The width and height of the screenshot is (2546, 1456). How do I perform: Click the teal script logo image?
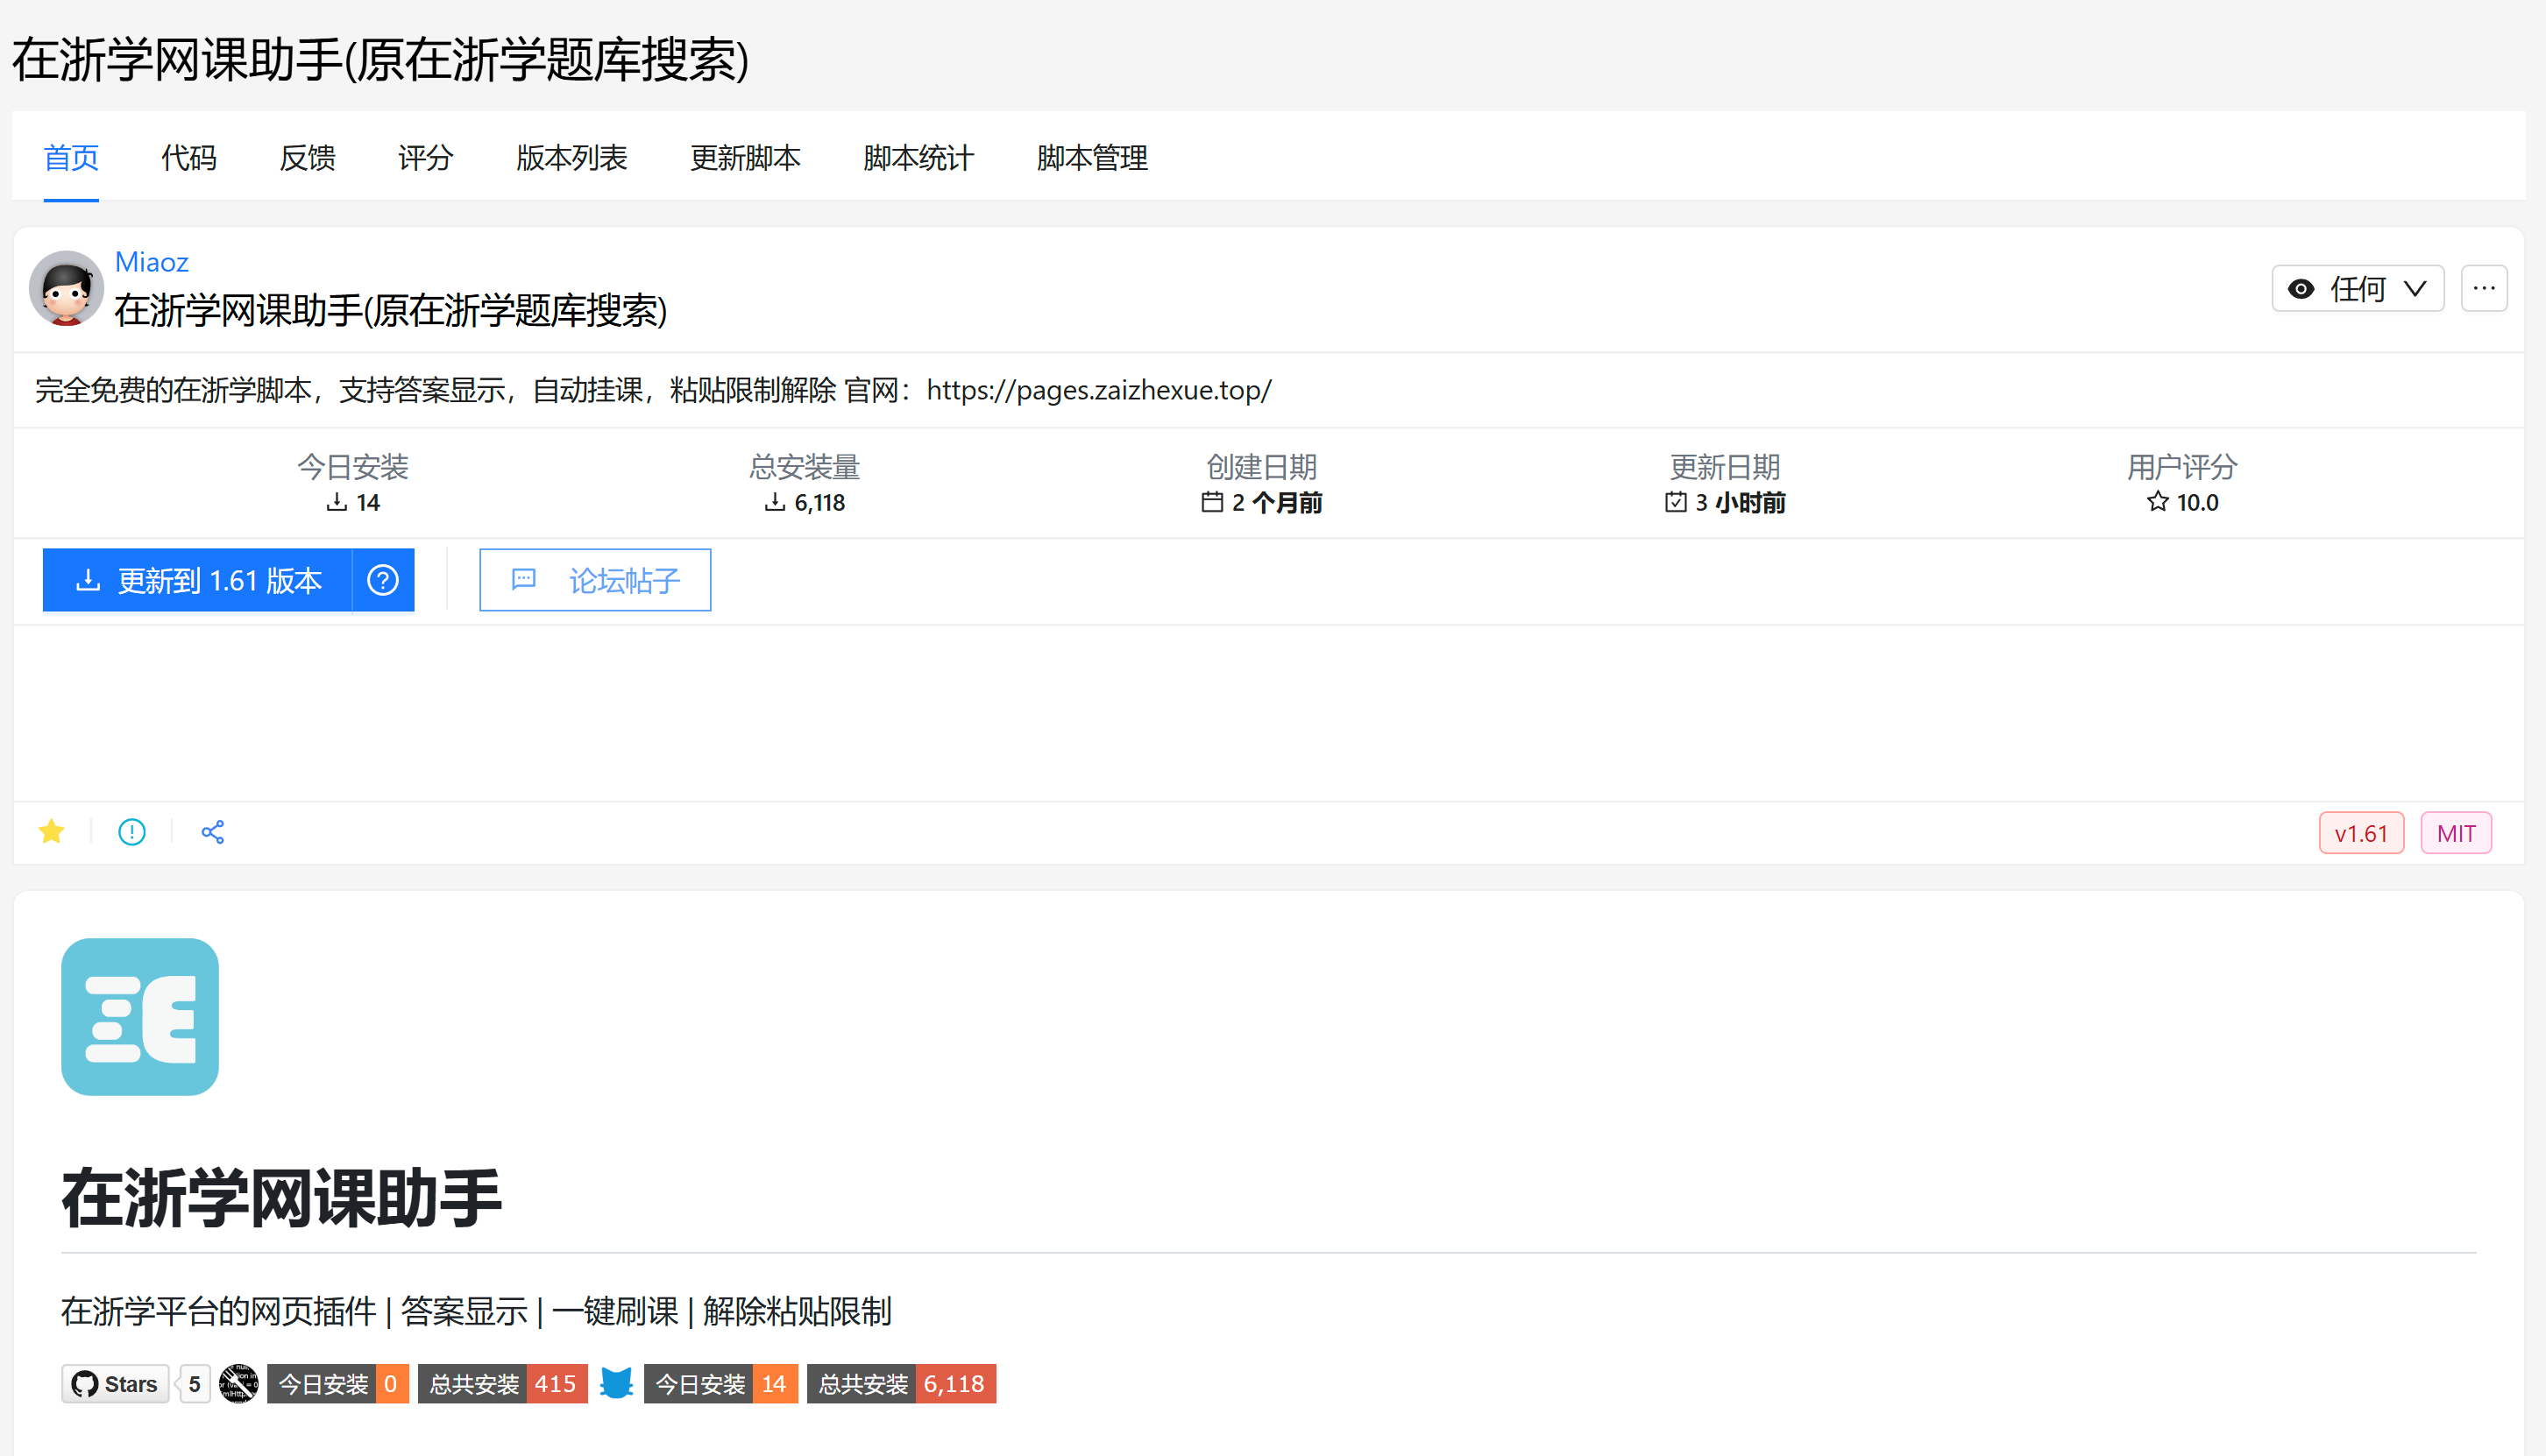140,1017
